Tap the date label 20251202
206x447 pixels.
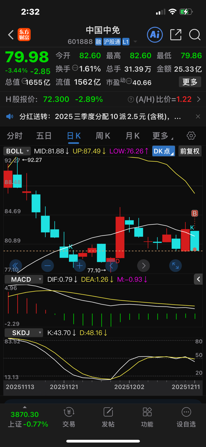pyautogui.click(x=129, y=387)
